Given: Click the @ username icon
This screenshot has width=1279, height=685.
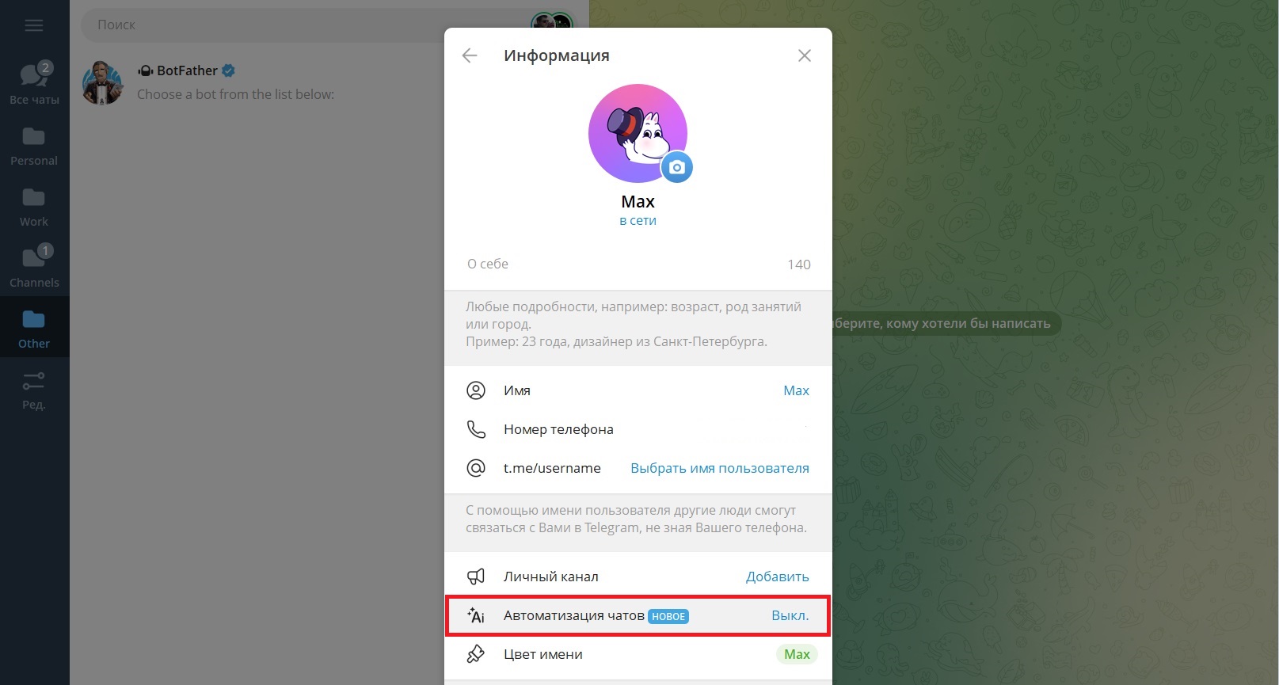Looking at the screenshot, I should coord(476,468).
